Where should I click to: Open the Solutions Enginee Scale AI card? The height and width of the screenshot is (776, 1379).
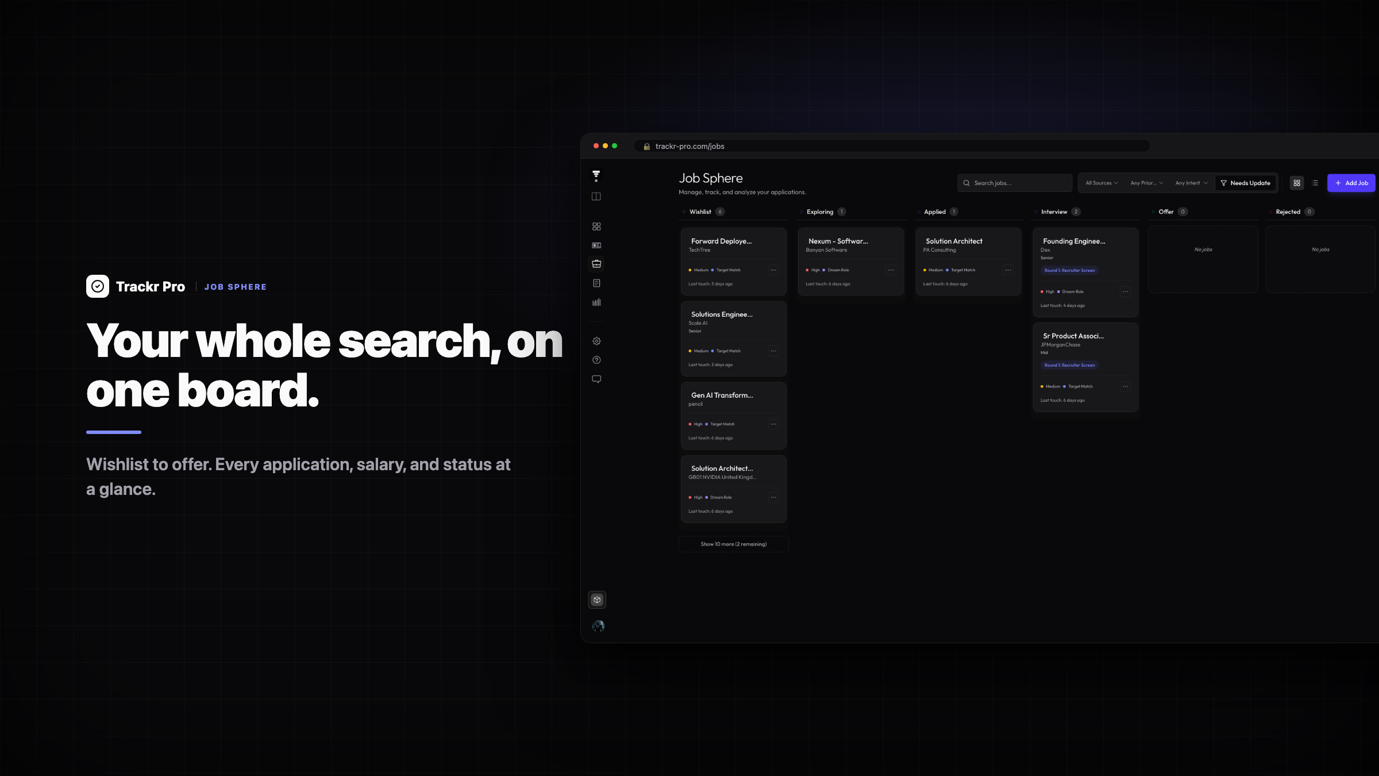pos(734,339)
